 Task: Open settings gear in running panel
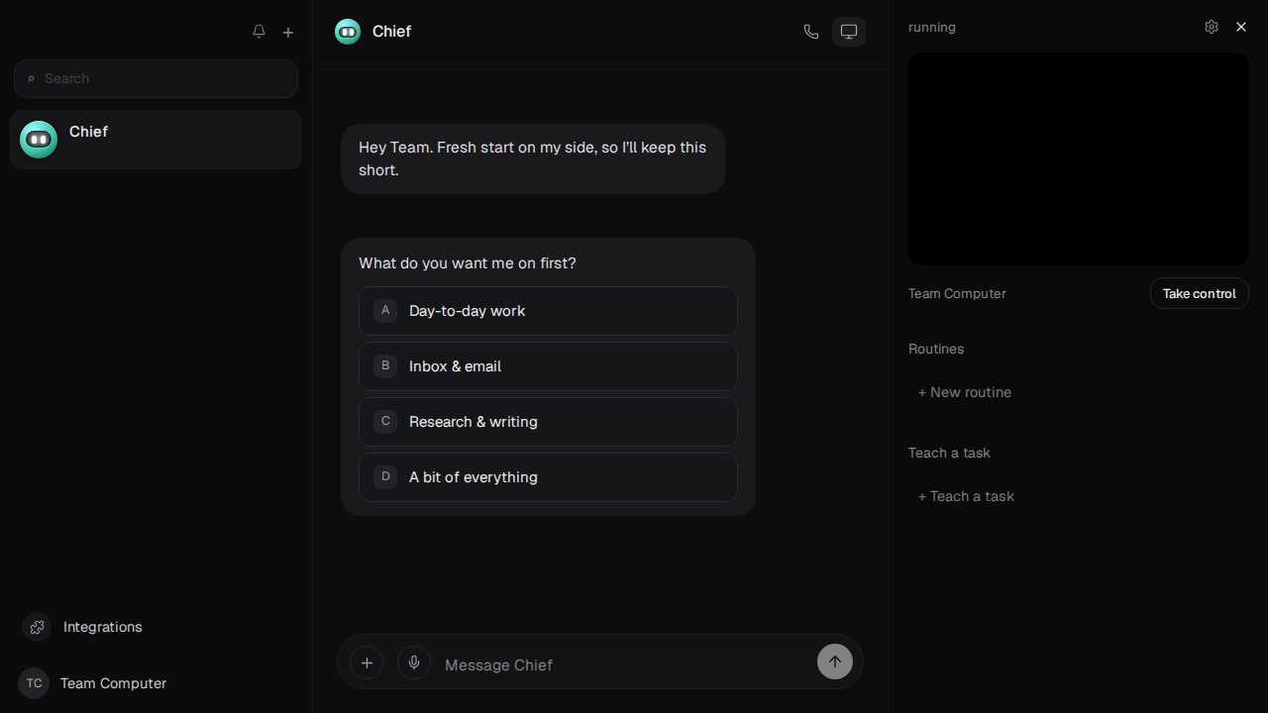click(1212, 27)
